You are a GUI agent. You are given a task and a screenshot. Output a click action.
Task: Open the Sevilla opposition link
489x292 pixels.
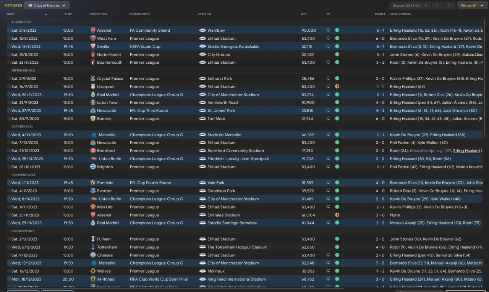click(103, 47)
